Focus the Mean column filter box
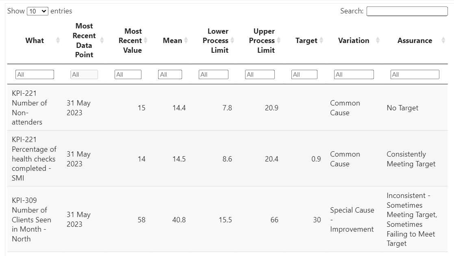Image resolution: width=454 pixels, height=256 pixels. click(170, 75)
